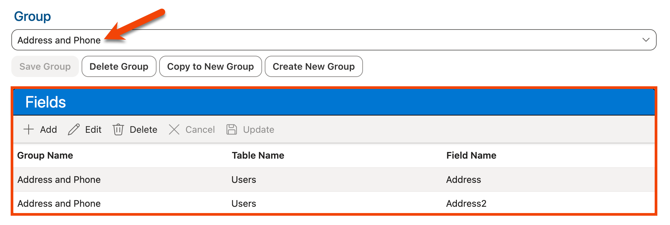Click the X icon for Cancel
Viewport: 670px width, 225px height.
point(174,129)
